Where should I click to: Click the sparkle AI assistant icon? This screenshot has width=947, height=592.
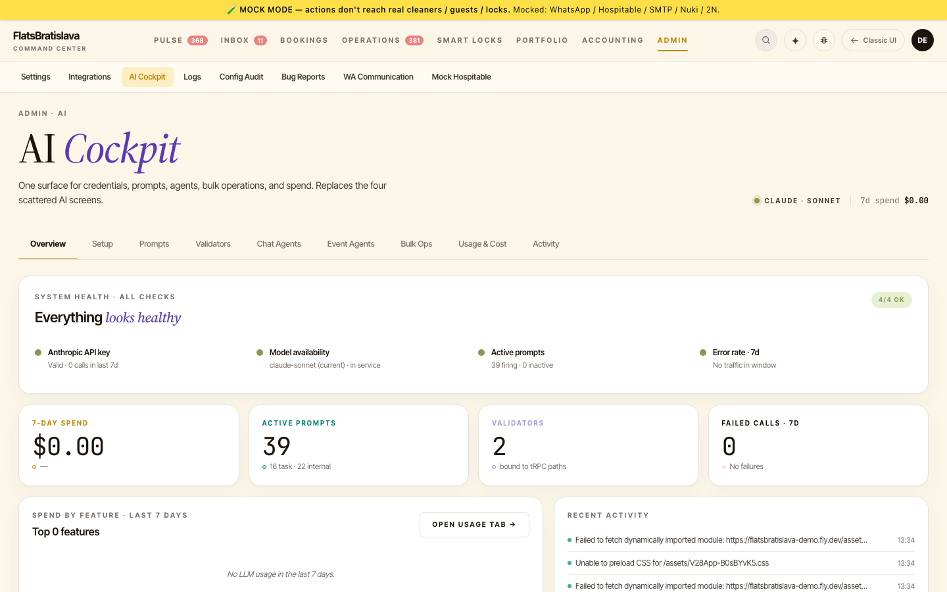(795, 40)
